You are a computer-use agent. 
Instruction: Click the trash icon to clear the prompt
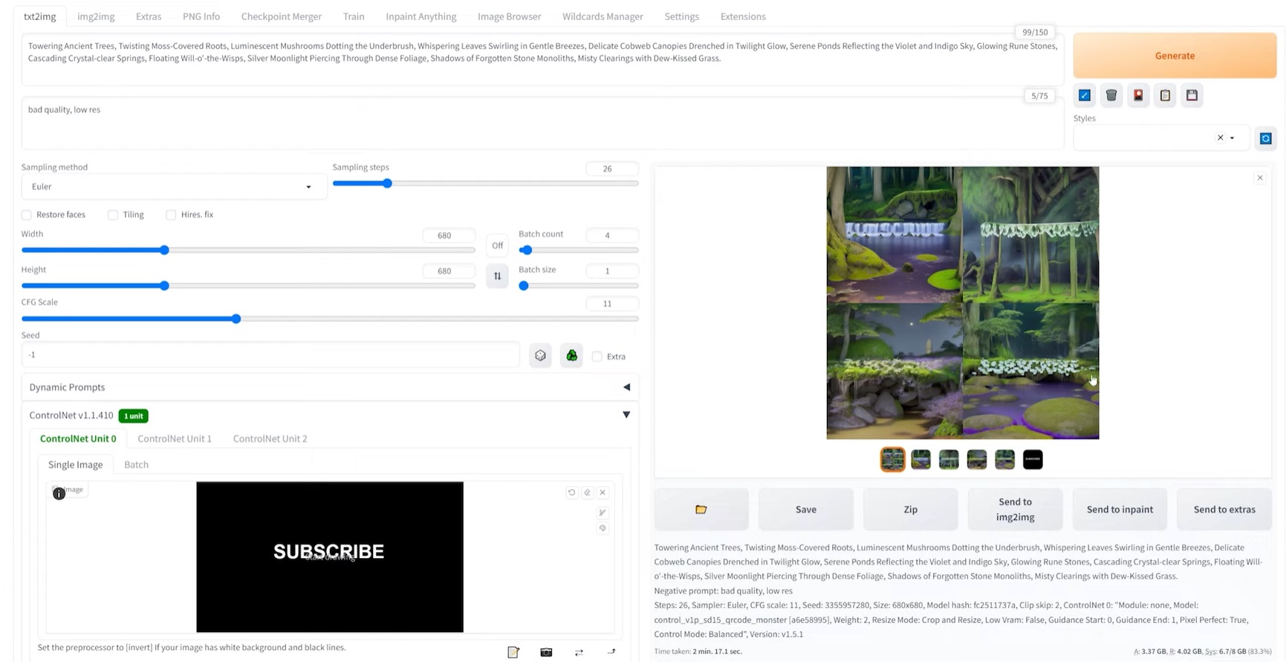point(1111,95)
